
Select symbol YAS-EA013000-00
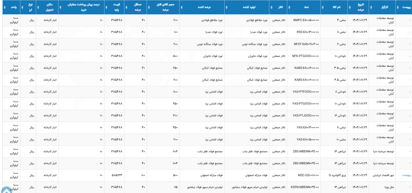307,128
